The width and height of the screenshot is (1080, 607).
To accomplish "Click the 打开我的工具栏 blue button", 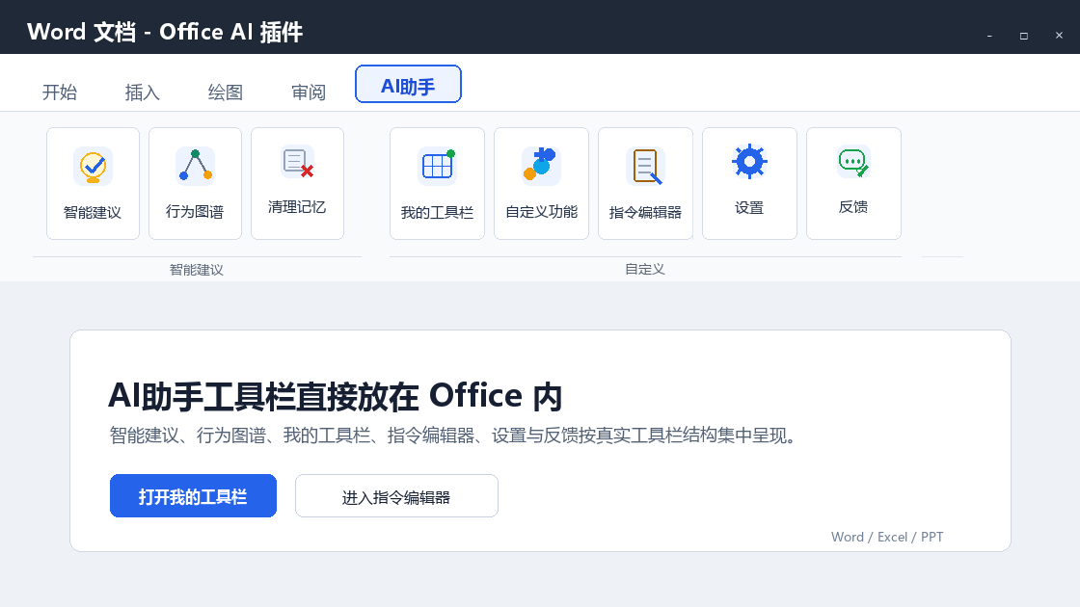I will [193, 495].
